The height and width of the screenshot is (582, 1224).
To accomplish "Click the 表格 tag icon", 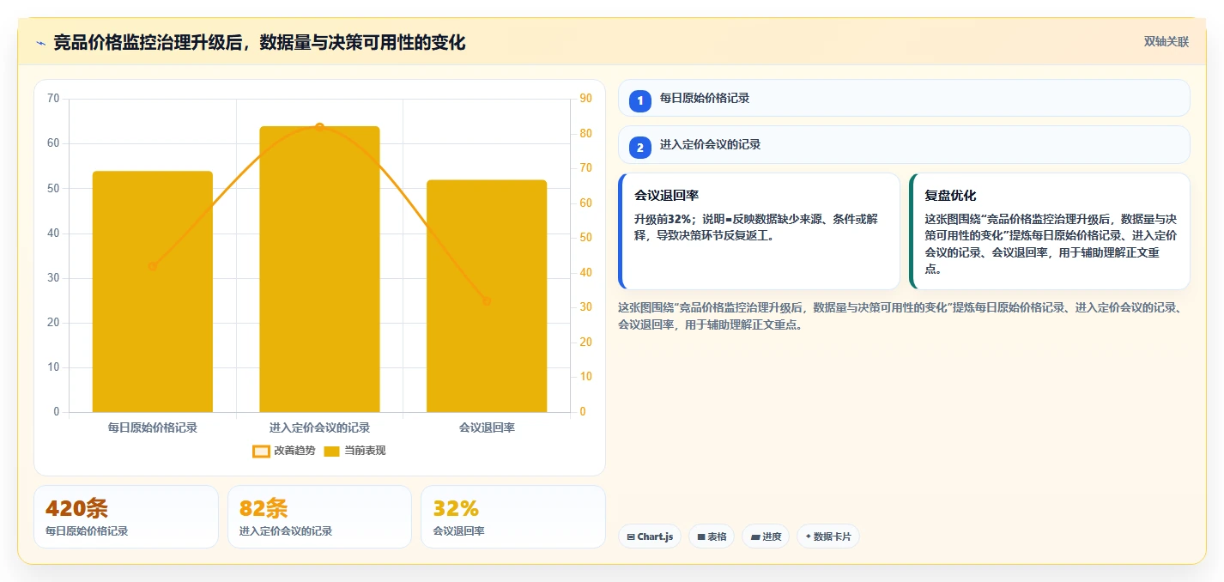I will coord(701,537).
